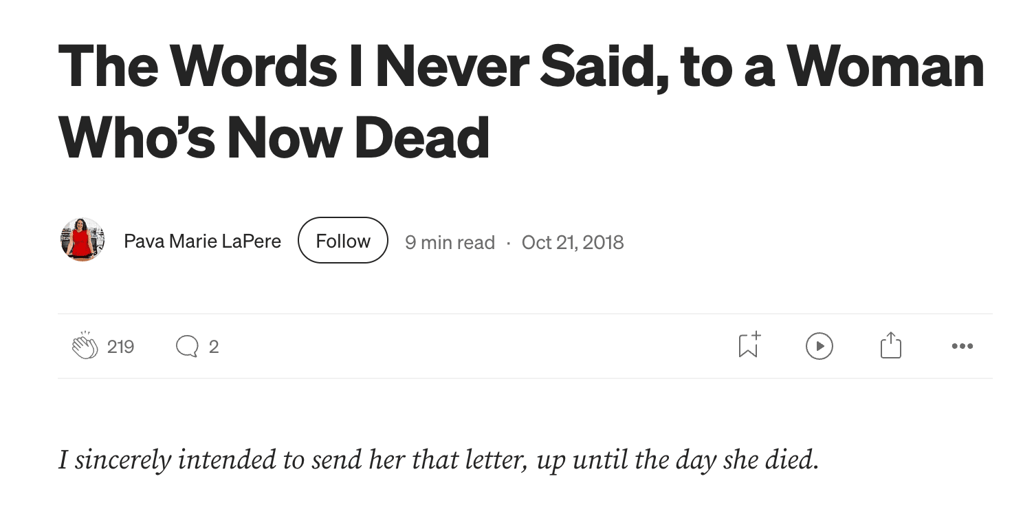The width and height of the screenshot is (1023, 516).
Task: Click the 9 min read label
Action: (x=450, y=242)
